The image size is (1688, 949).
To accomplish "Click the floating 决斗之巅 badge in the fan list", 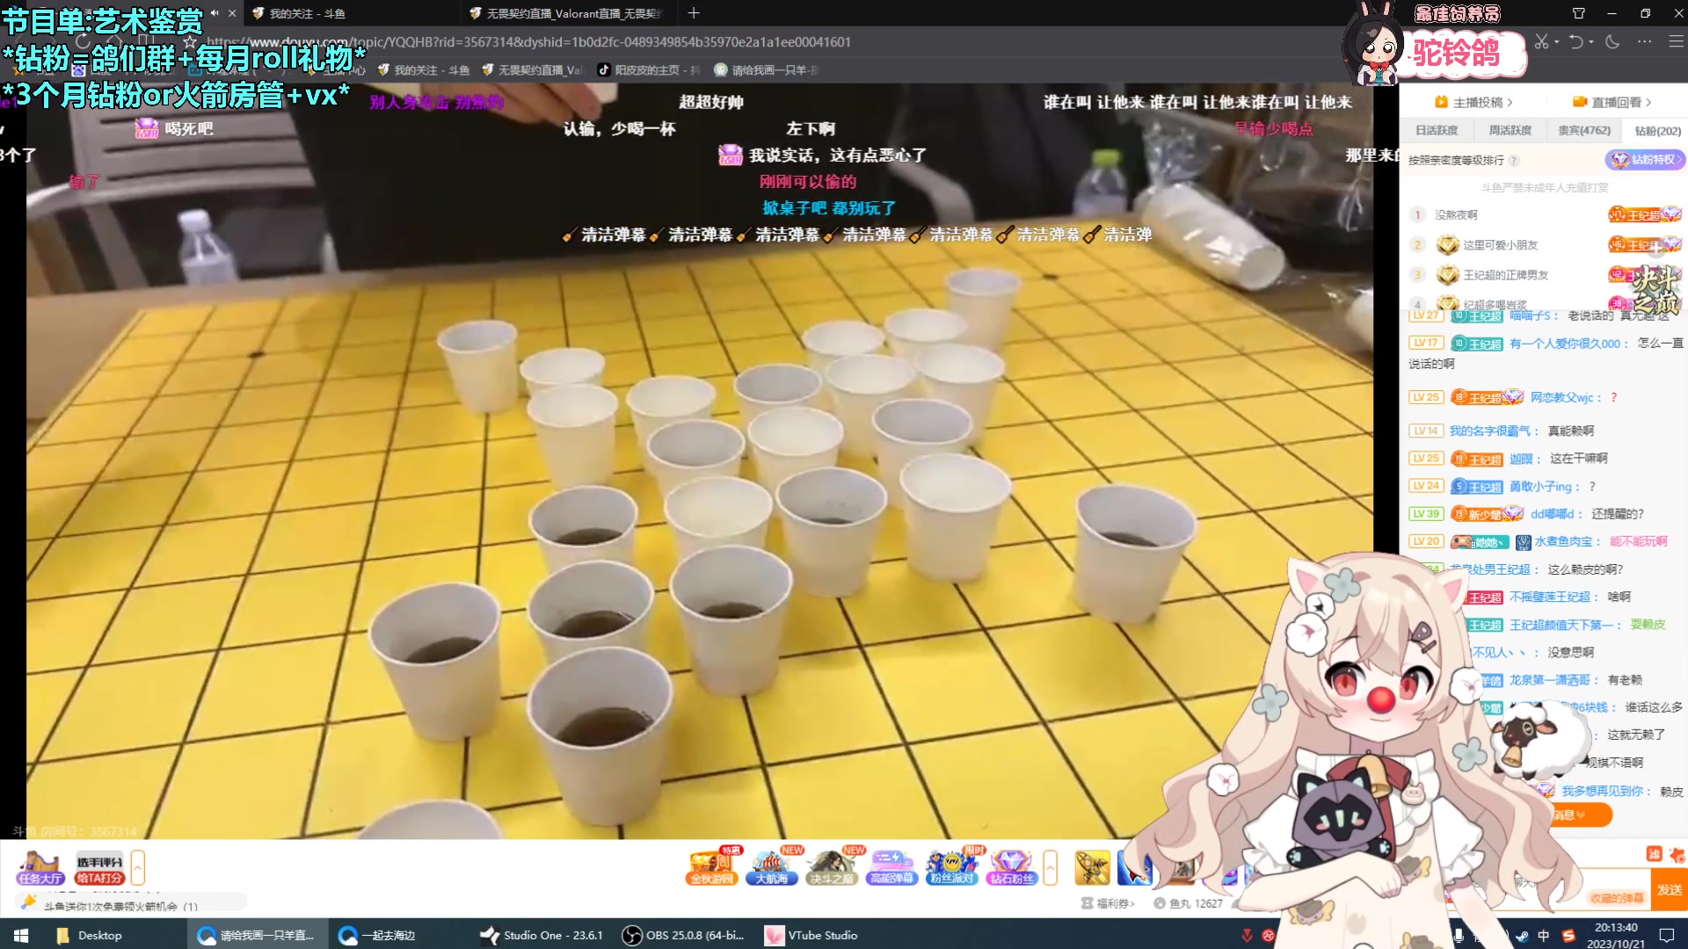I will (x=1656, y=290).
